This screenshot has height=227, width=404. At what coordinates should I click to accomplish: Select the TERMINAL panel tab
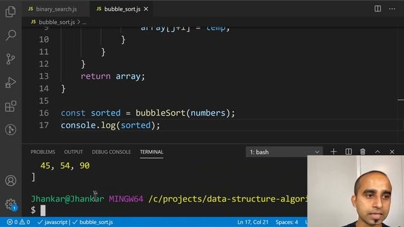(151, 152)
